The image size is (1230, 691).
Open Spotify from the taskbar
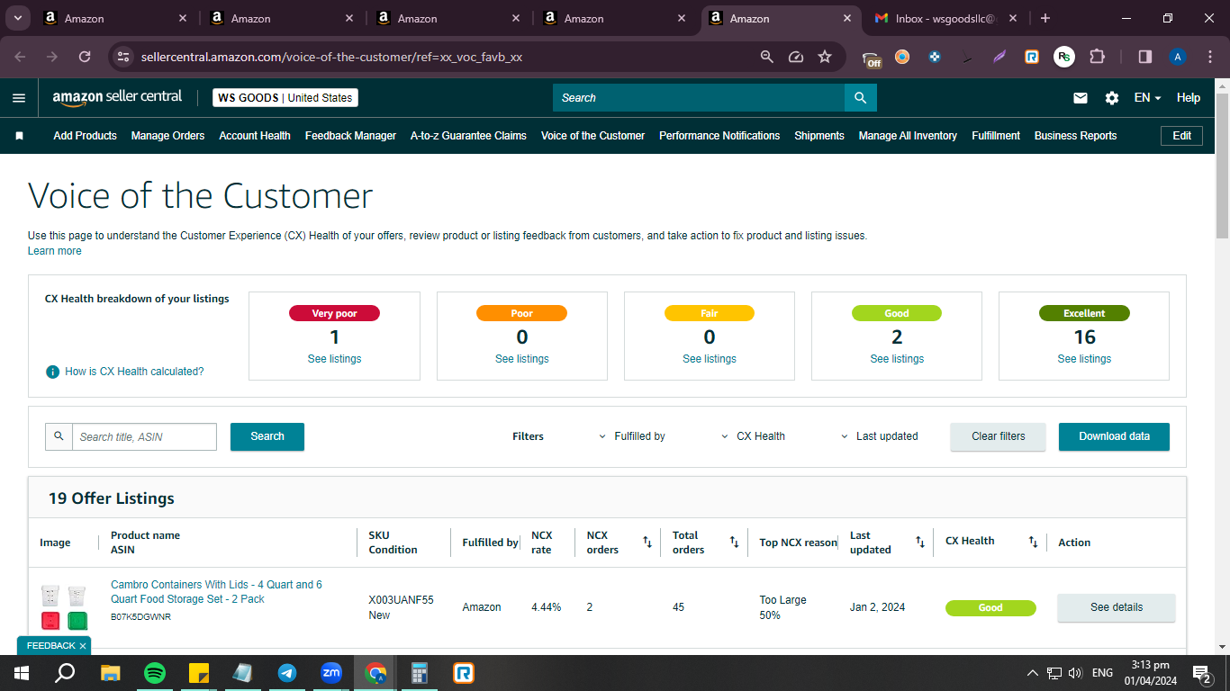155,673
